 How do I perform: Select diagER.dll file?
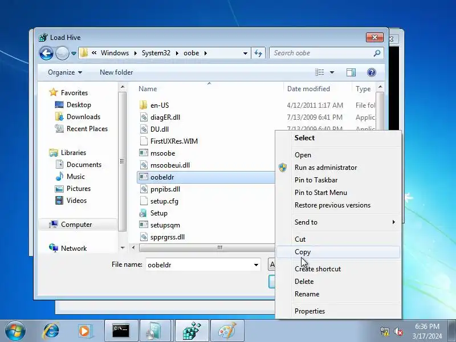(x=165, y=117)
